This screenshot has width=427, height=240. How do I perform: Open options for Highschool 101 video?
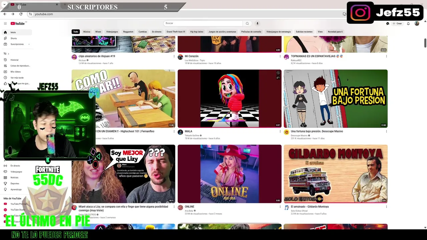pyautogui.click(x=174, y=131)
